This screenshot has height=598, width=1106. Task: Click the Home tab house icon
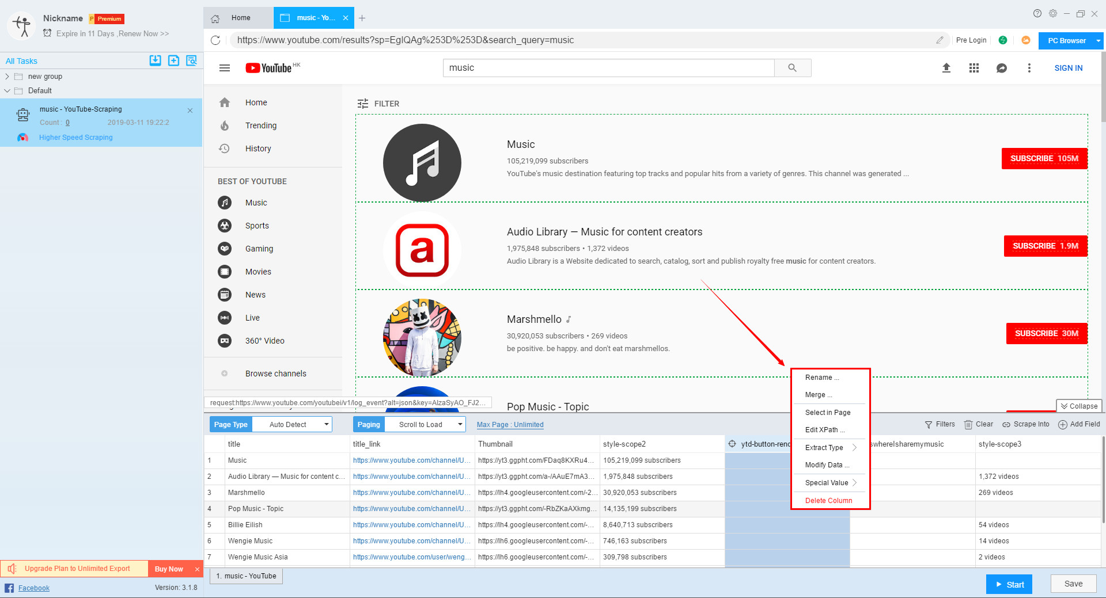(215, 18)
